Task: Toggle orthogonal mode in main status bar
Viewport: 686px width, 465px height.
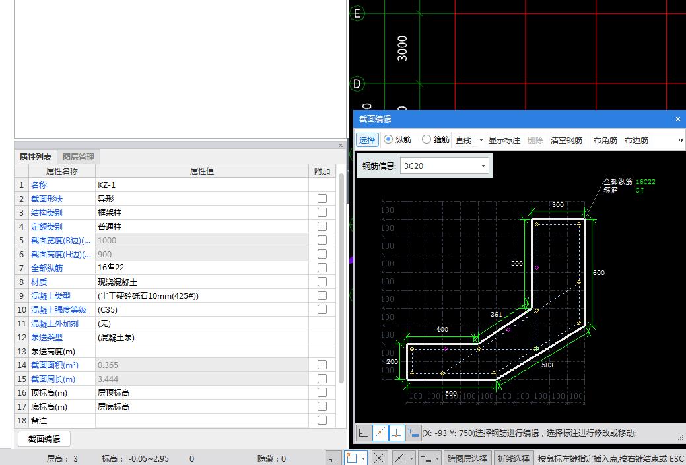Action: coord(333,458)
